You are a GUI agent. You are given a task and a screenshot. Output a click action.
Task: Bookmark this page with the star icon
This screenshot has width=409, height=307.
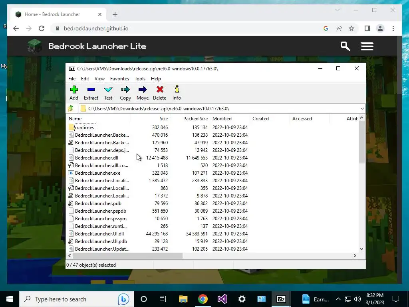pyautogui.click(x=351, y=28)
